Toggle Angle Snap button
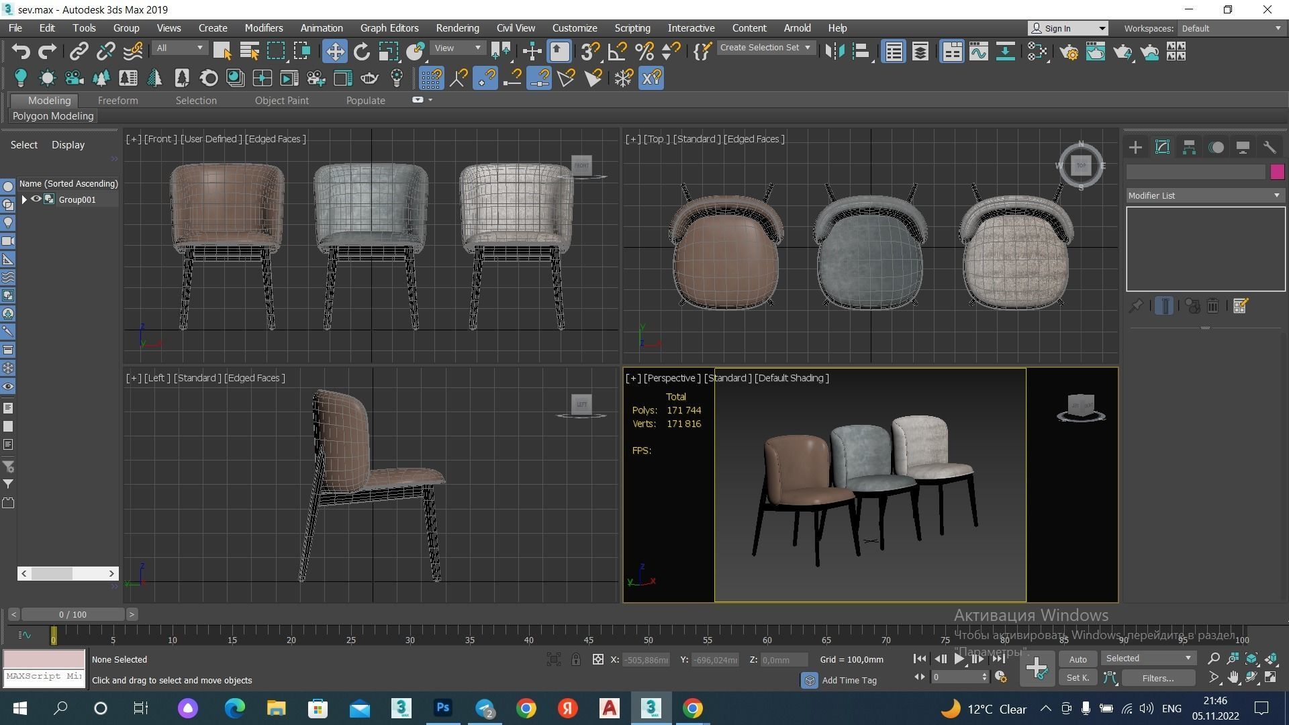This screenshot has height=725, width=1289. tap(617, 52)
